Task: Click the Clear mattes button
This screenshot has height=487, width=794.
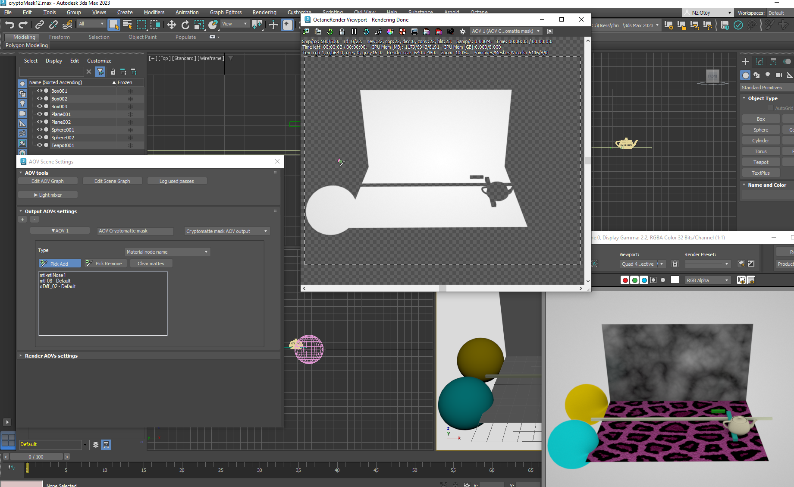Action: (151, 264)
